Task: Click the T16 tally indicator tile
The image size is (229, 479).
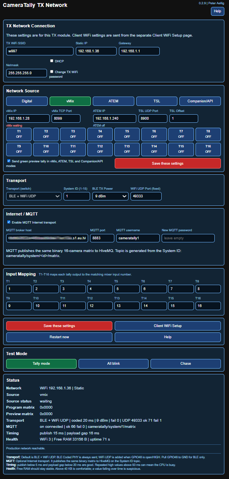Action: [208, 149]
